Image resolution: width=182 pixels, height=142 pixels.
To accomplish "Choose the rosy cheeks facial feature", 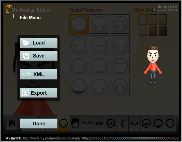I will (99, 24).
